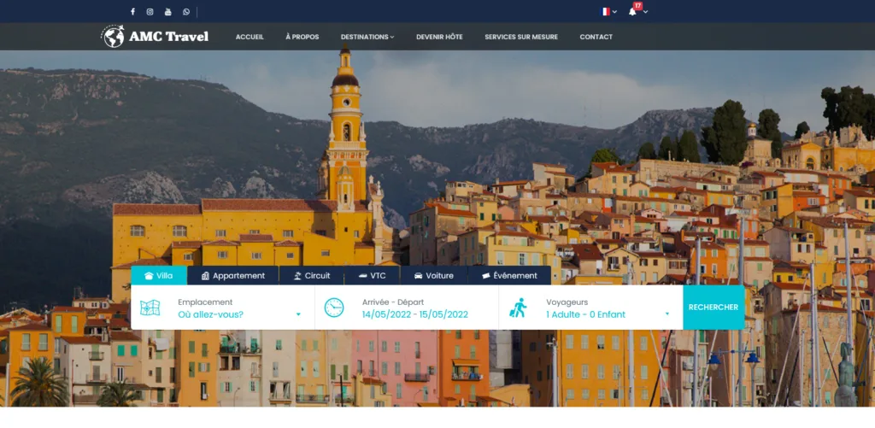The width and height of the screenshot is (875, 428).
Task: Switch to the Appartement search tab
Action: point(232,276)
